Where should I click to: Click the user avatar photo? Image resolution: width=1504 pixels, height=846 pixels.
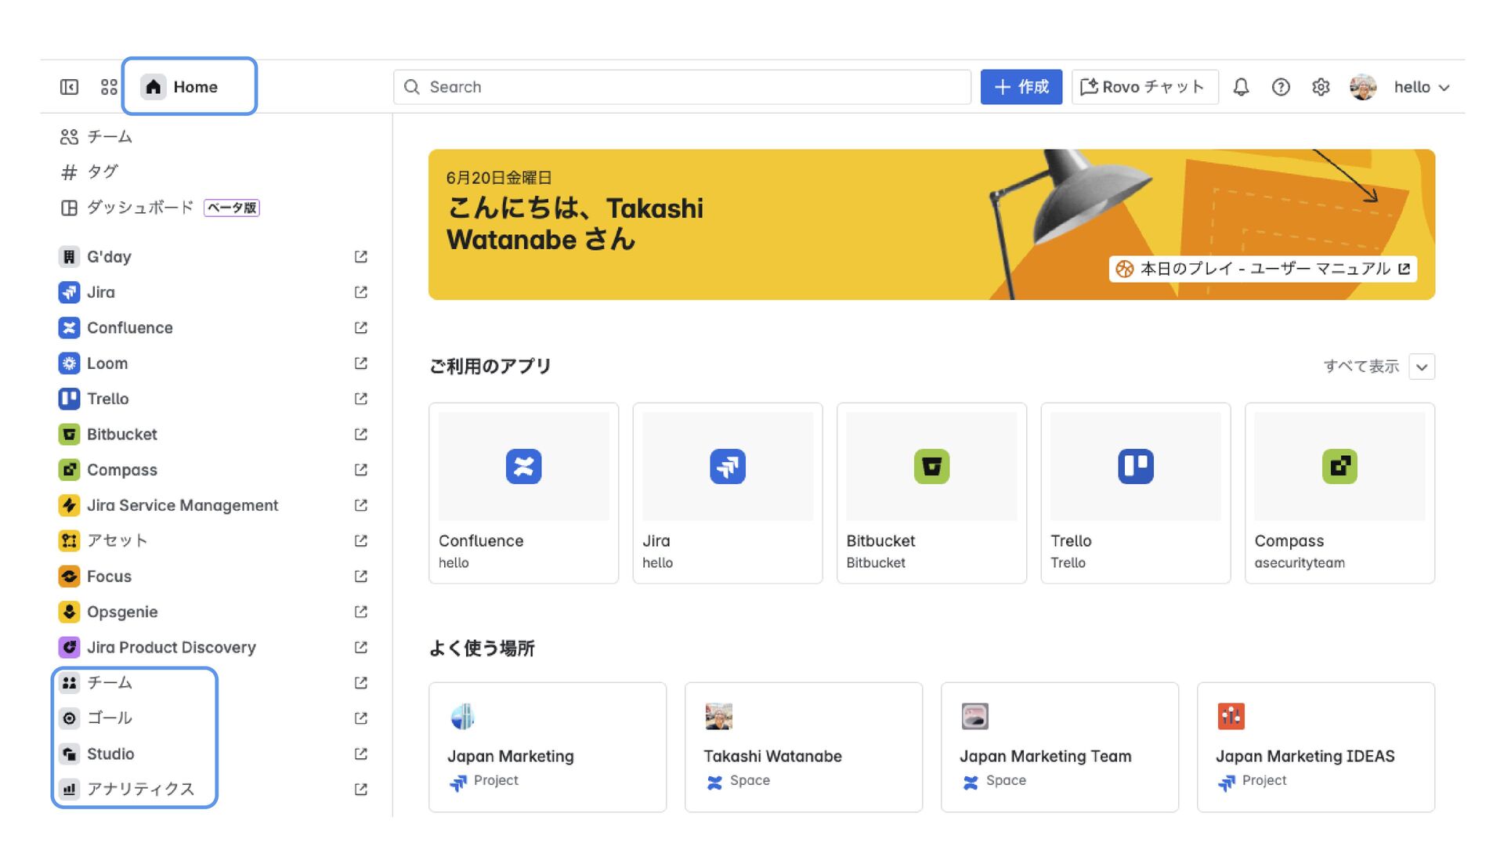1363,87
